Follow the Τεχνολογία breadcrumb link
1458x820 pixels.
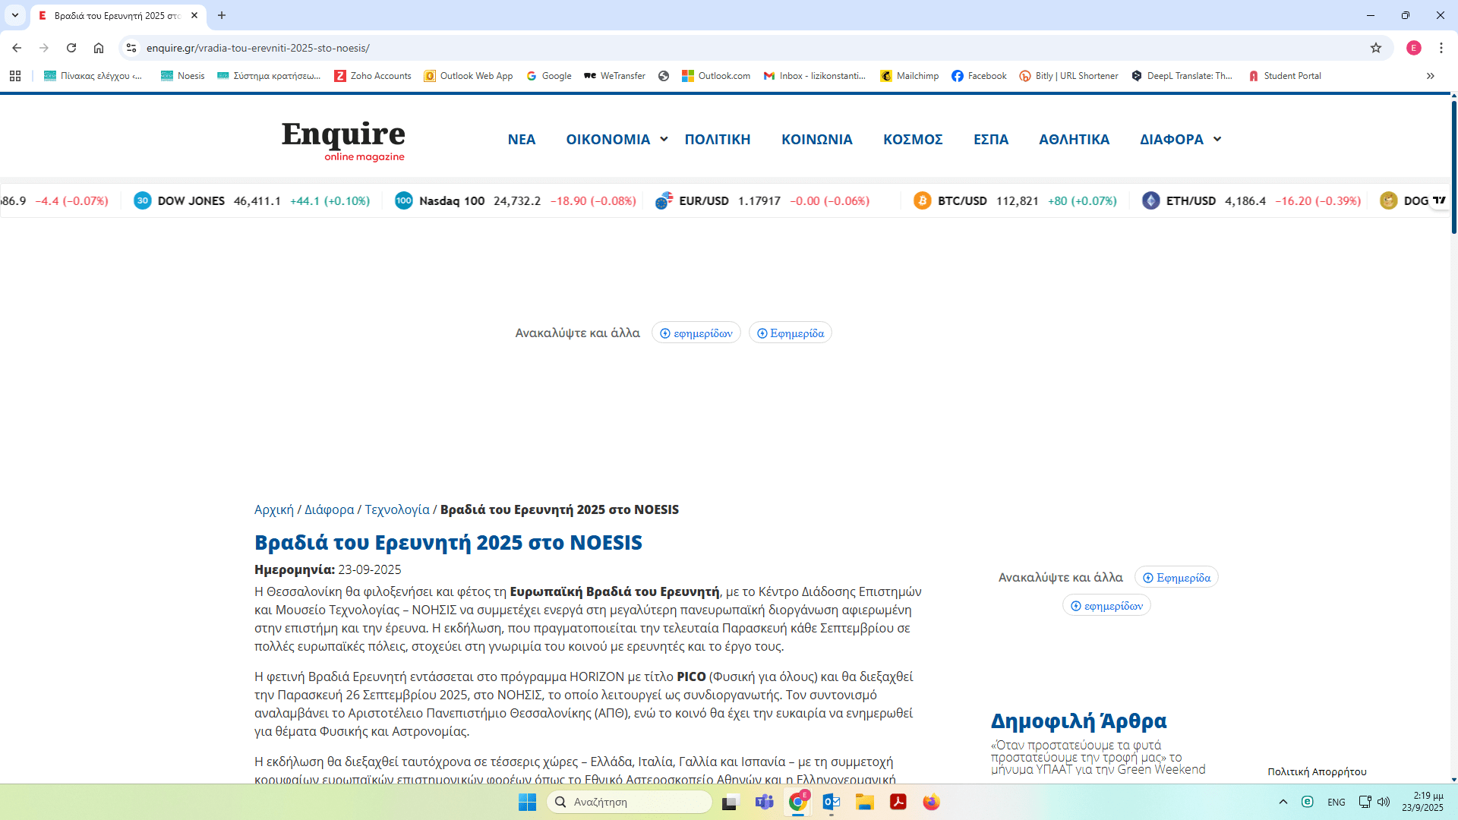click(x=396, y=509)
